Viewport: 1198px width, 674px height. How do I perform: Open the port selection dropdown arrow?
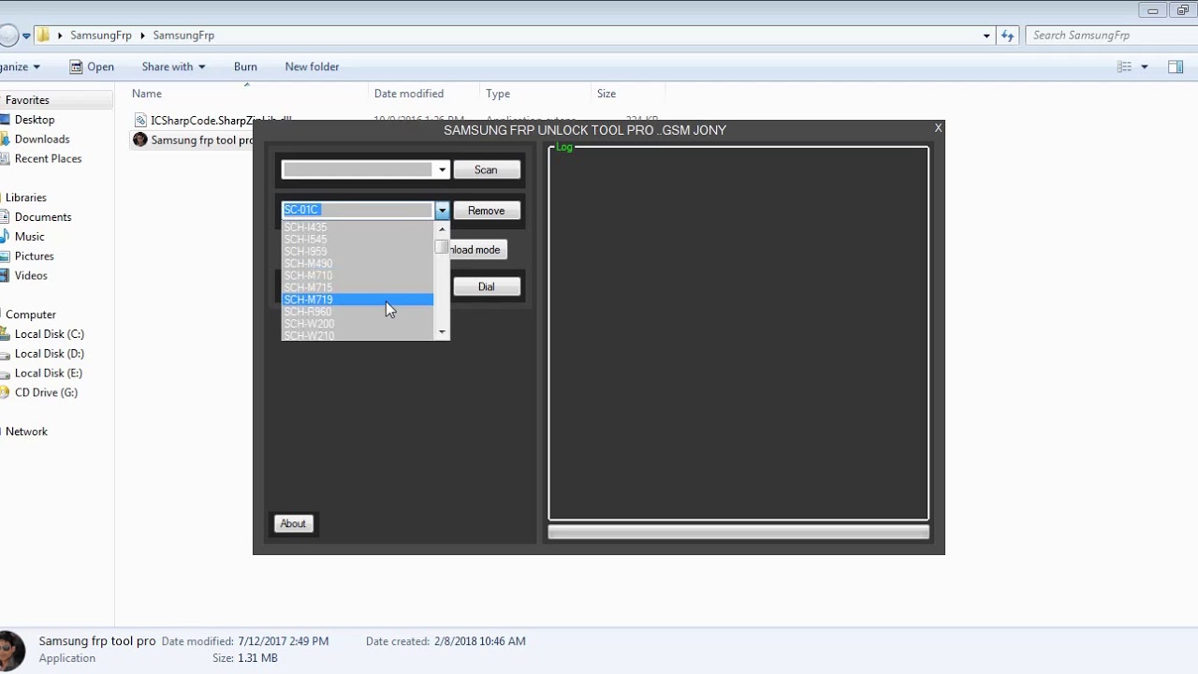[442, 169]
